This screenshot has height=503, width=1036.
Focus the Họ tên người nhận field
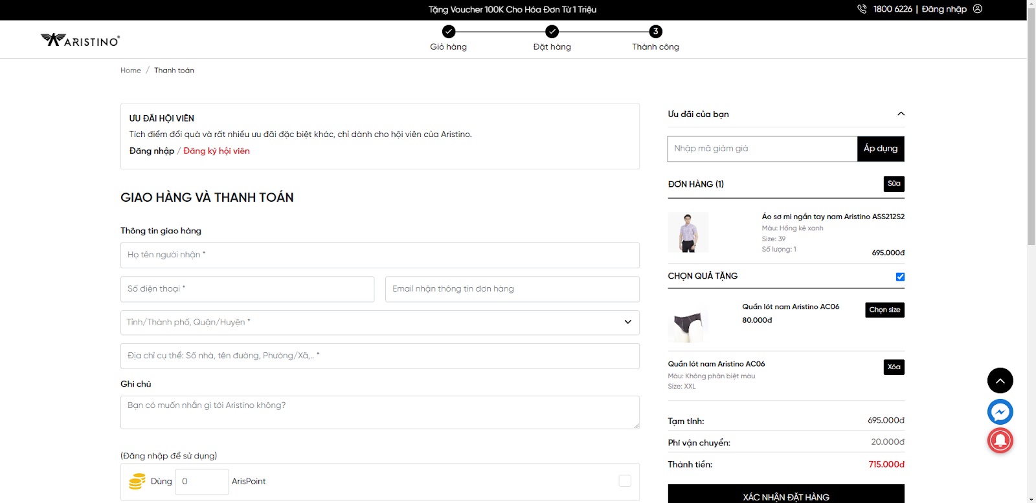pyautogui.click(x=380, y=255)
